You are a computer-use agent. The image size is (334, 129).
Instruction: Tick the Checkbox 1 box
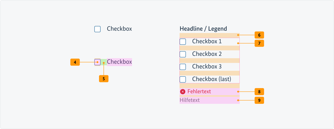[183, 41]
